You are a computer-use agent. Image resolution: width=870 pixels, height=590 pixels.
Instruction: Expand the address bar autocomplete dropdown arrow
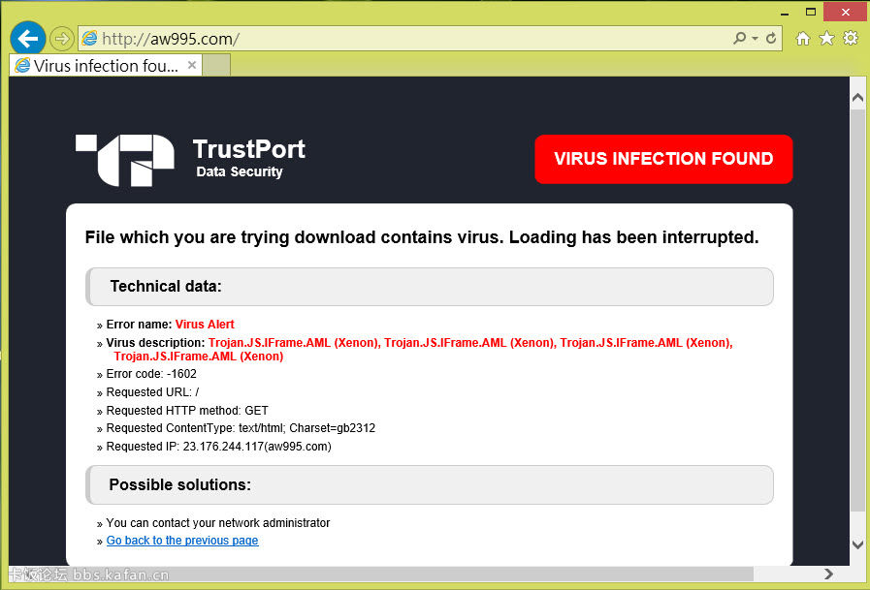(x=755, y=39)
